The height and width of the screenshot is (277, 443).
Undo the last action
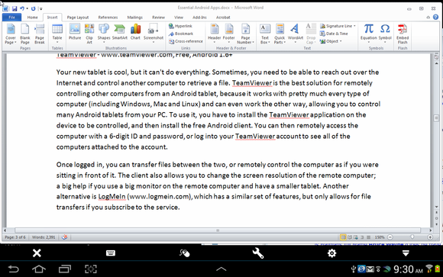[x=22, y=8]
